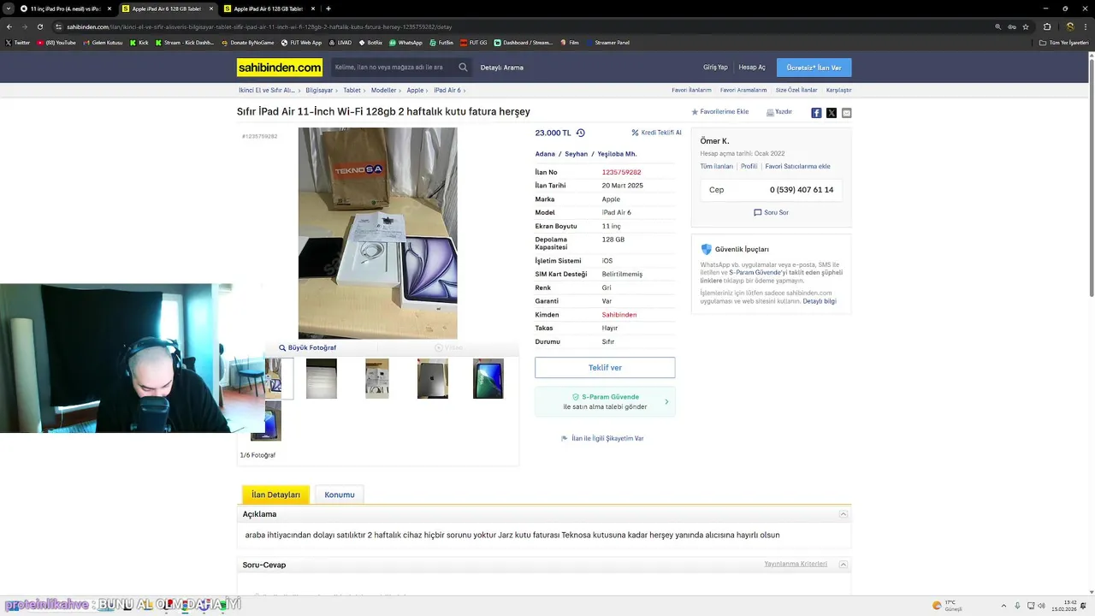
Task: Click Favori Satıcılarıma ekle
Action: (x=797, y=167)
